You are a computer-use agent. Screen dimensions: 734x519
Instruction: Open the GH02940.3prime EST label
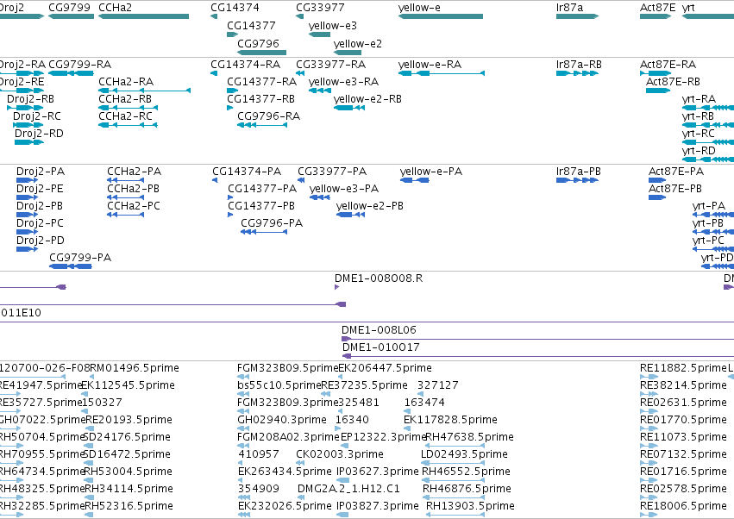pyautogui.click(x=282, y=419)
